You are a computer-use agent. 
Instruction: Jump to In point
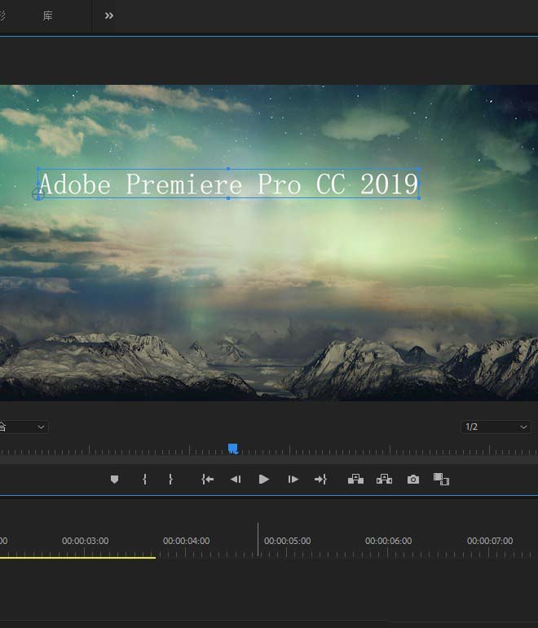click(207, 480)
